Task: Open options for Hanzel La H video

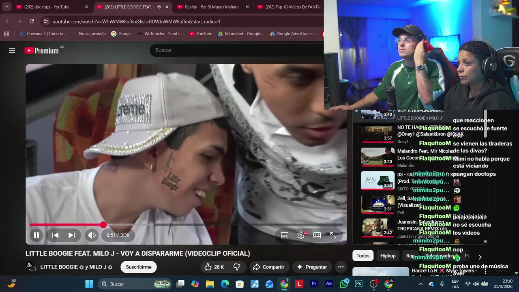Action: tap(485, 272)
